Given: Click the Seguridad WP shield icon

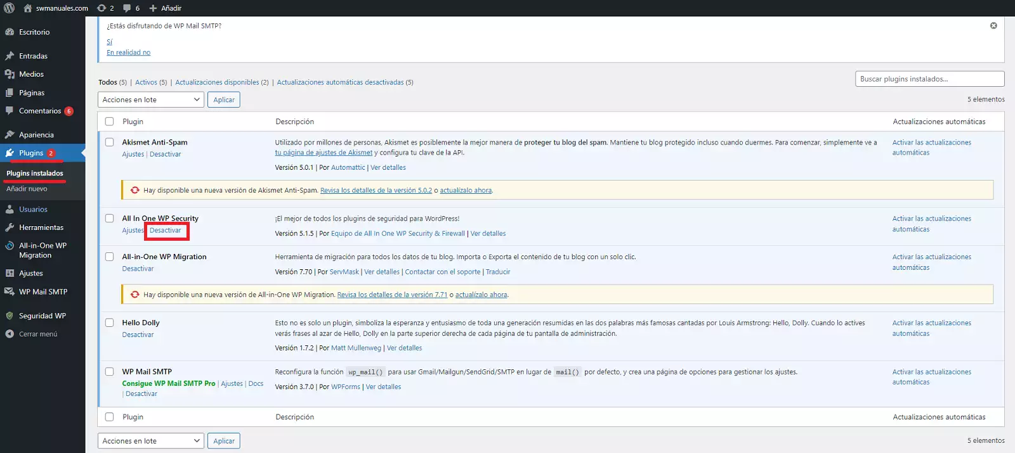Looking at the screenshot, I should tap(10, 316).
